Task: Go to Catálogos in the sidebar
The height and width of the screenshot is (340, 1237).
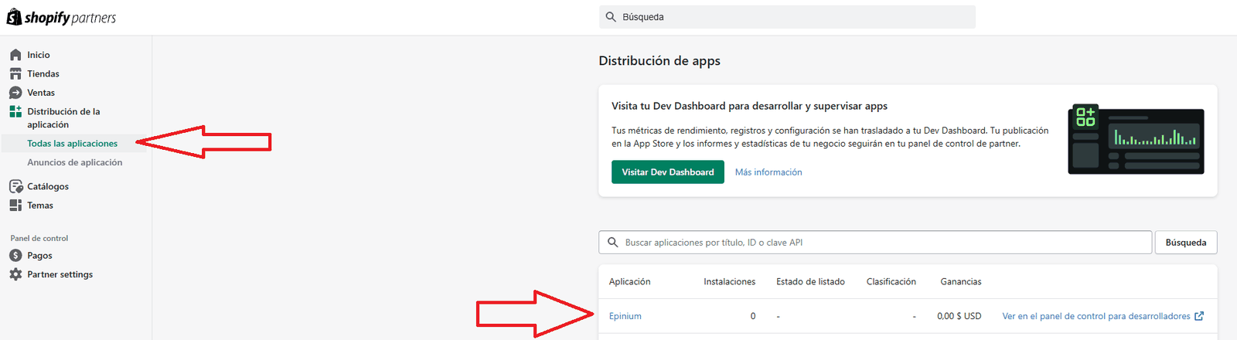Action: [x=48, y=186]
